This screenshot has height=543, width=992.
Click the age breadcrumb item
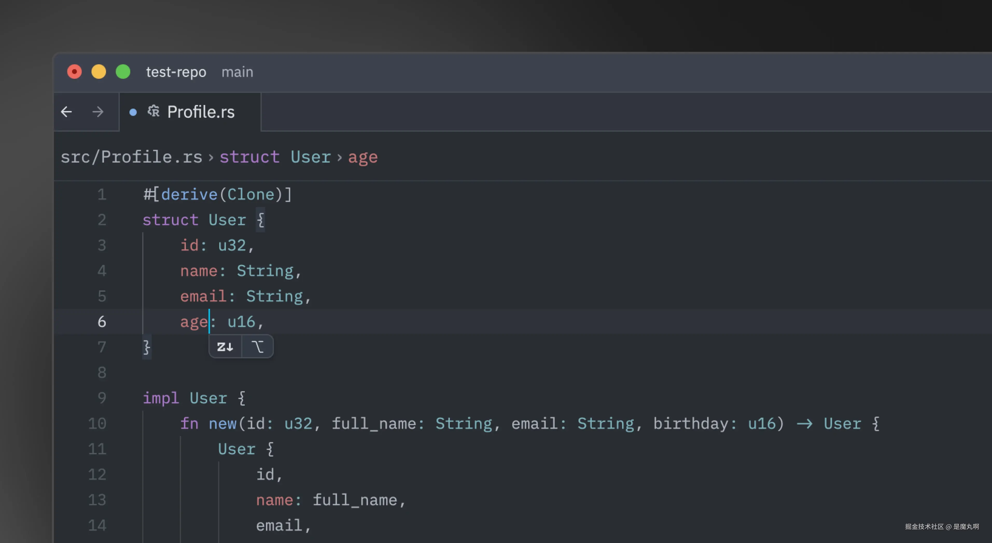pyautogui.click(x=363, y=157)
